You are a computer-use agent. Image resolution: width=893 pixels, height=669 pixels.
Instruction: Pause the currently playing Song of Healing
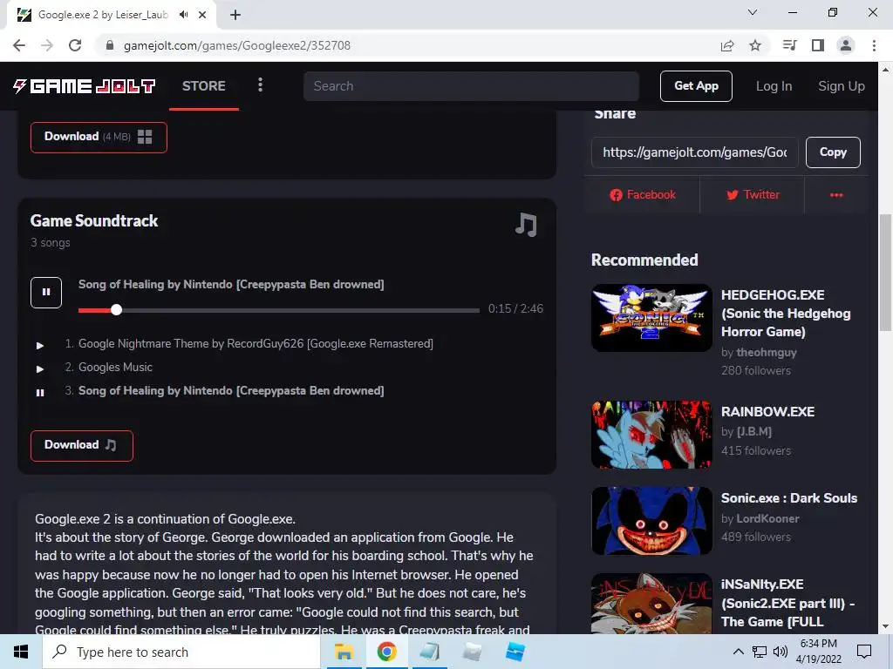click(x=46, y=293)
